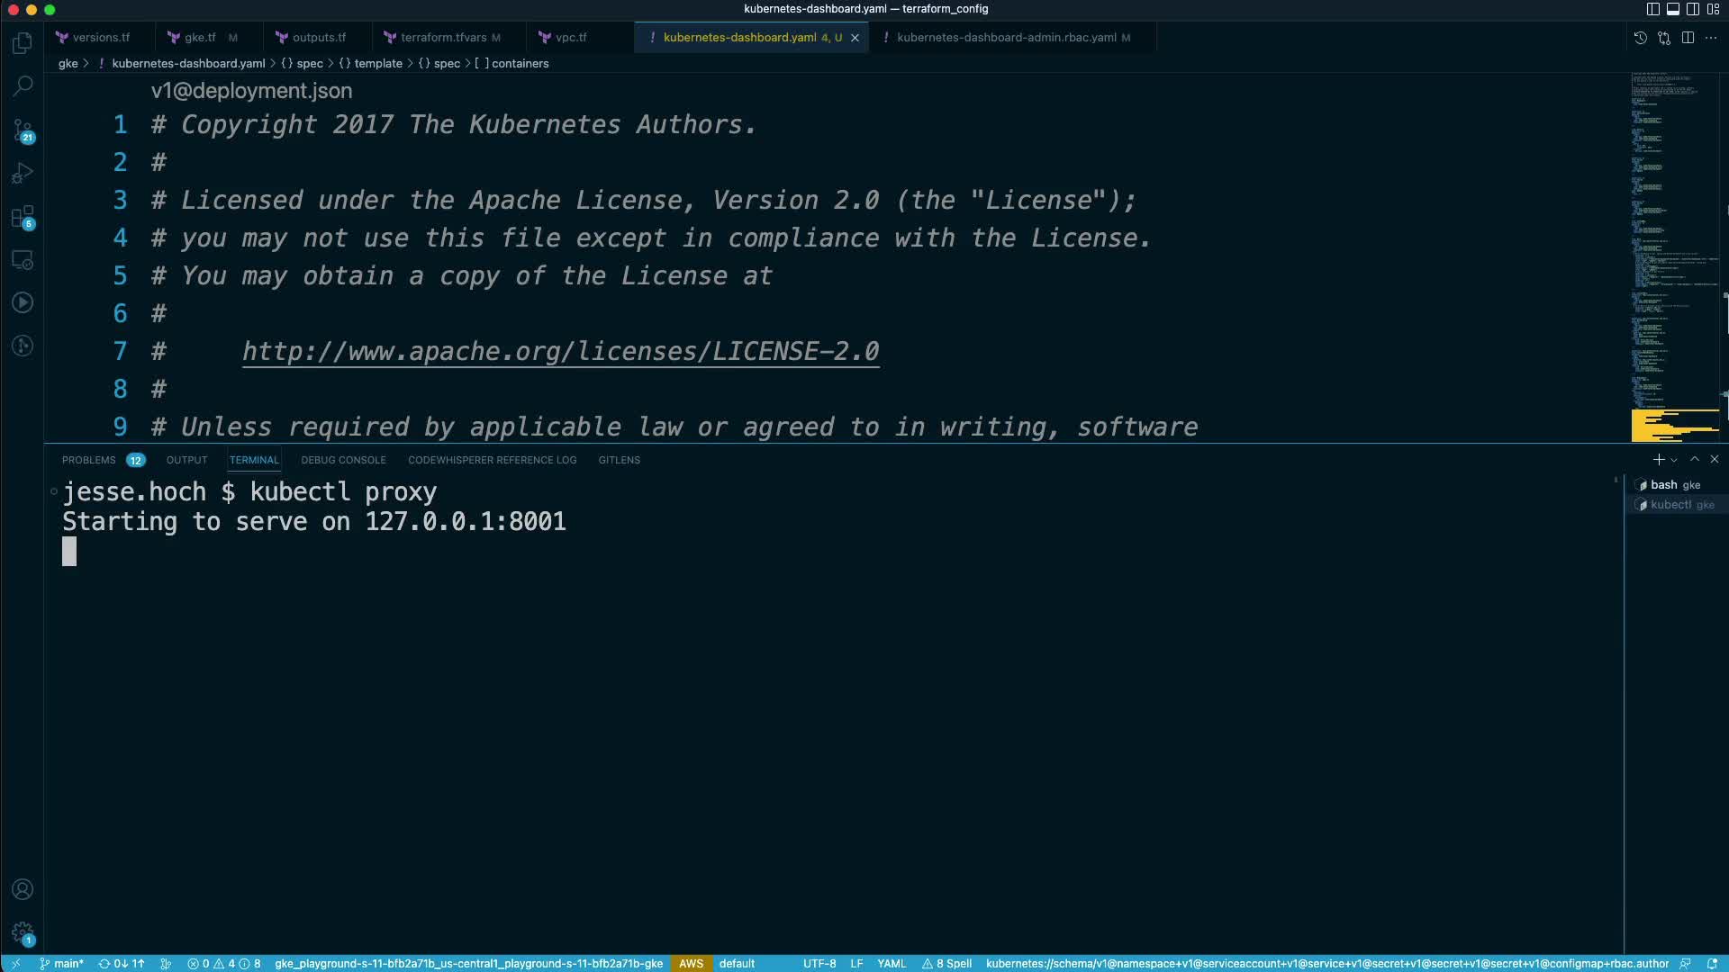Image resolution: width=1729 pixels, height=972 pixels.
Task: Open new terminal launch profile dropdown arrow
Action: click(x=1674, y=460)
